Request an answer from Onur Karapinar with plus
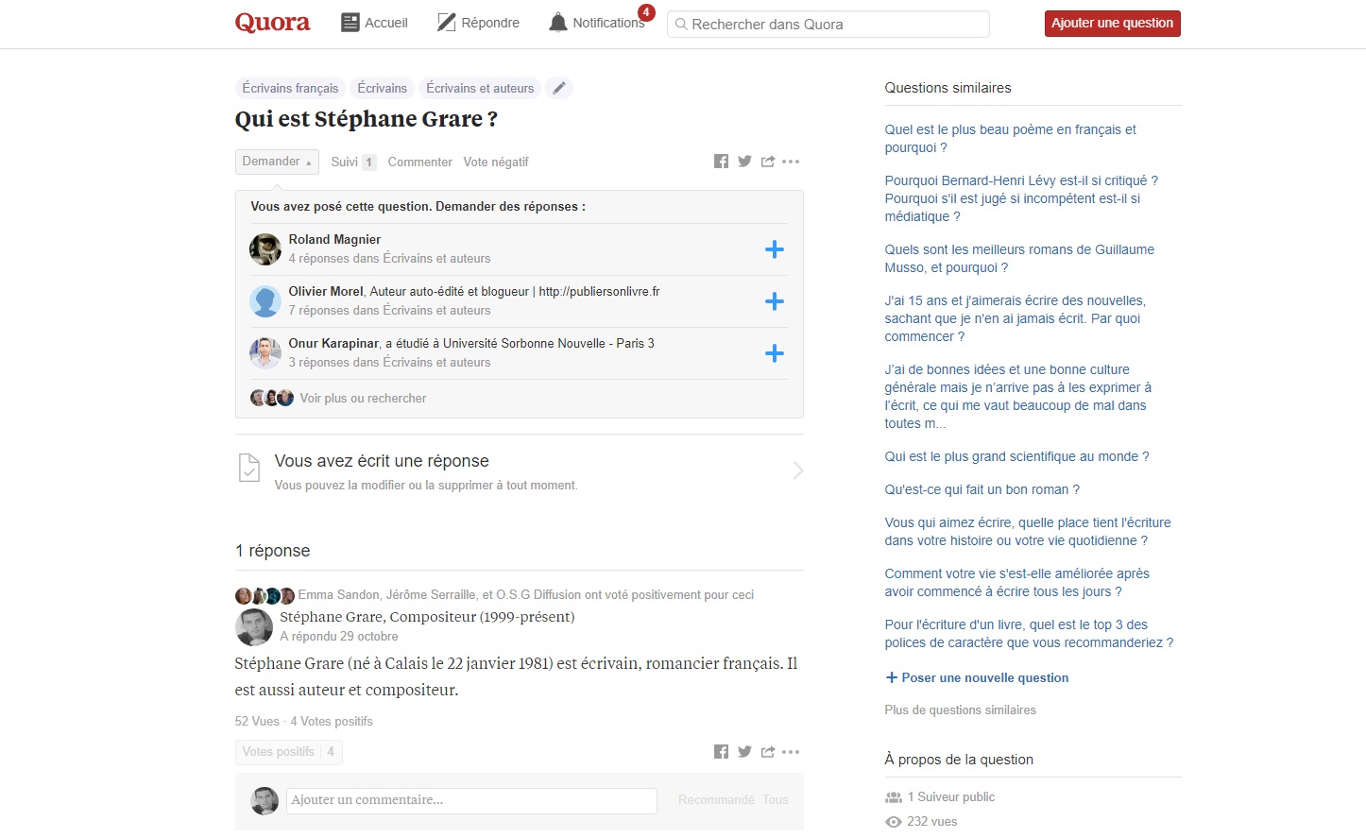1366x838 pixels. [x=774, y=353]
